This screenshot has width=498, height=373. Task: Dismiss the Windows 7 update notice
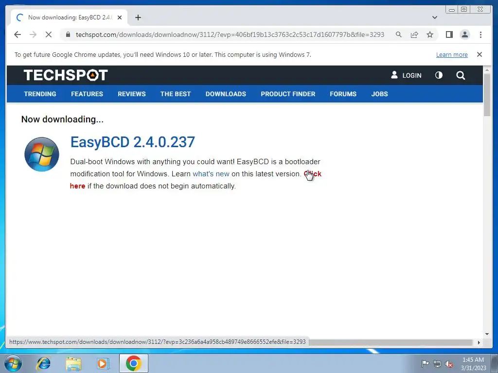point(480,54)
